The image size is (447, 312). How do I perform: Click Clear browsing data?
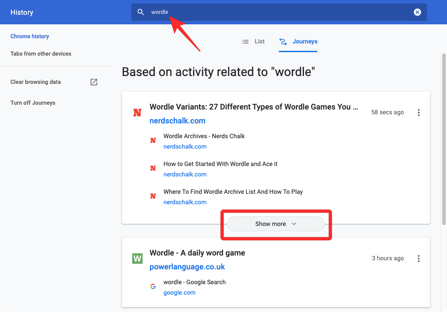pyautogui.click(x=36, y=82)
